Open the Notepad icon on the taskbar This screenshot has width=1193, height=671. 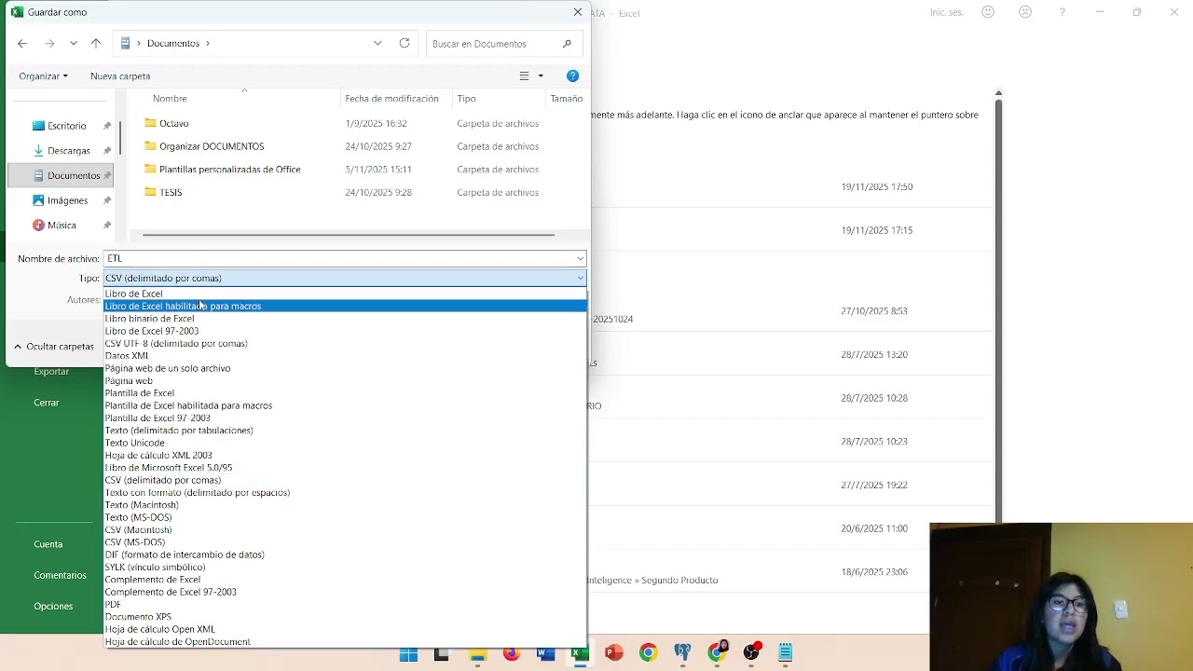point(786,653)
